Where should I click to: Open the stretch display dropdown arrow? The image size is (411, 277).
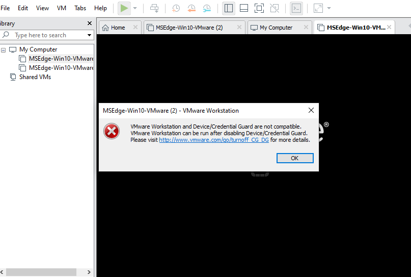pyautogui.click(x=329, y=8)
